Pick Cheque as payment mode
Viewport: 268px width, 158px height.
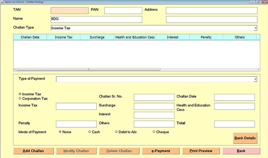[154, 132]
